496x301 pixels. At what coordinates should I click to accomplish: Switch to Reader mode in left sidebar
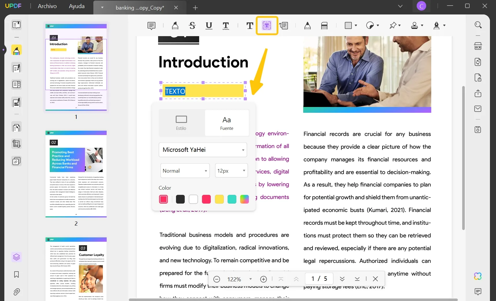point(16,25)
